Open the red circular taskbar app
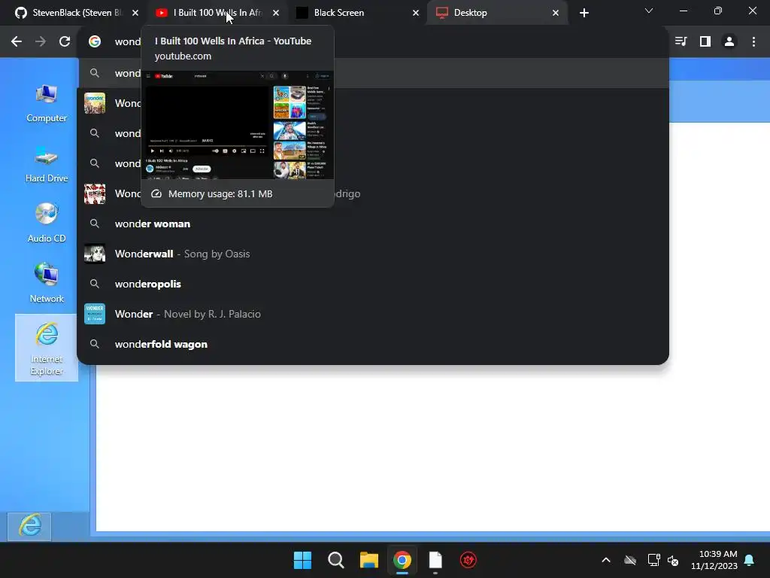The width and height of the screenshot is (770, 578). [468, 560]
